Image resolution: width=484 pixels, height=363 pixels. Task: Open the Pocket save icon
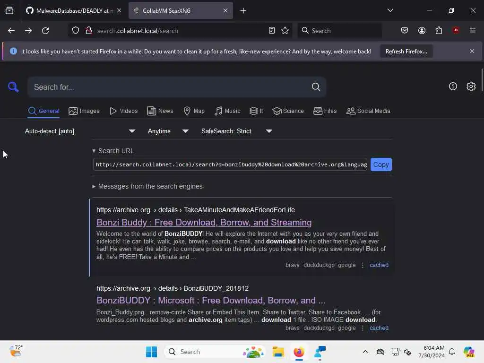point(405,30)
